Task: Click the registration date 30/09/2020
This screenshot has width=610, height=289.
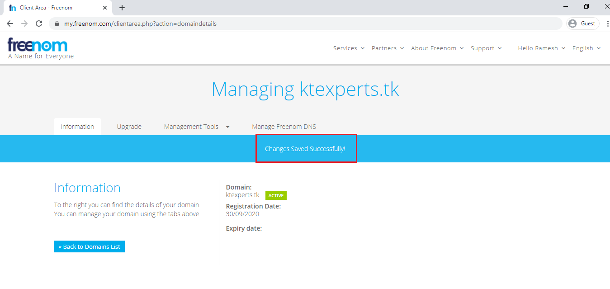Action: point(242,214)
